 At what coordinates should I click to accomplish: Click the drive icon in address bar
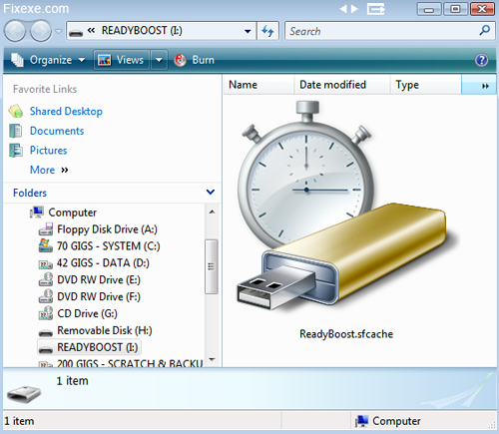click(x=76, y=33)
